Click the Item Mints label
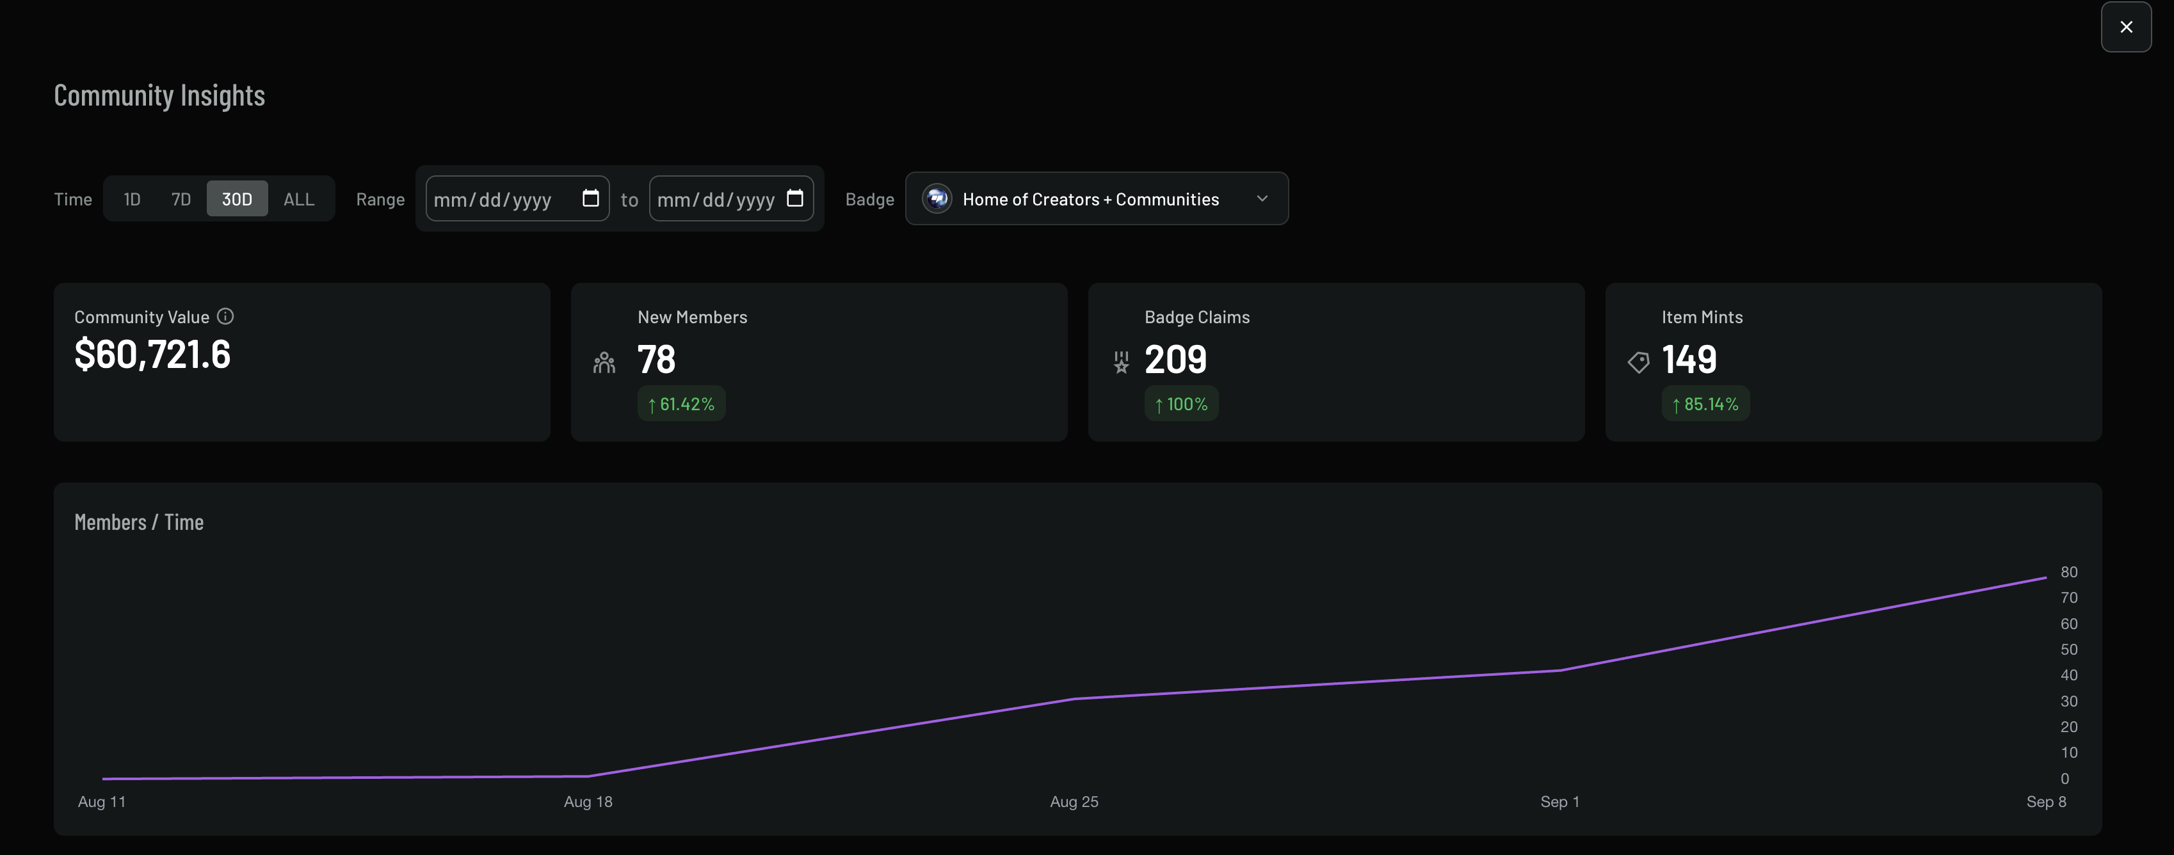This screenshot has width=2174, height=855. [x=1702, y=317]
